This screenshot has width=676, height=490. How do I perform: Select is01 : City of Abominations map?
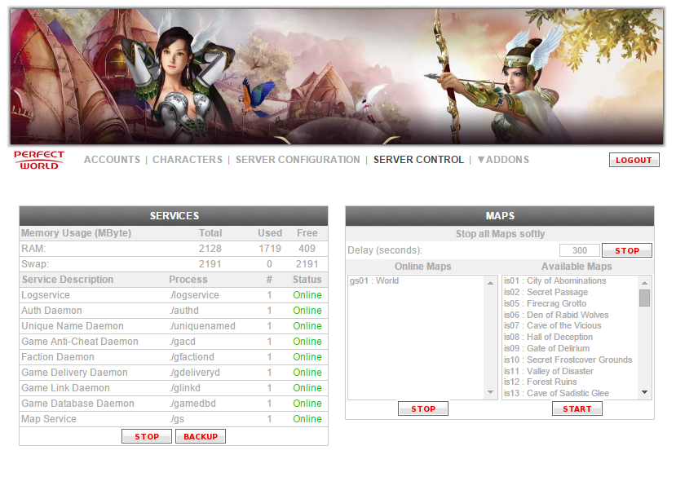(x=554, y=280)
